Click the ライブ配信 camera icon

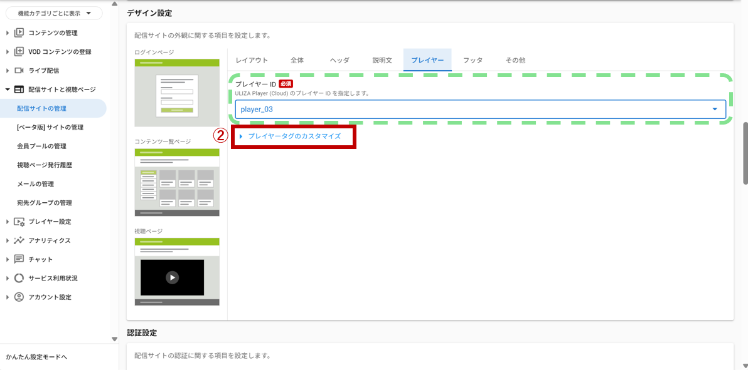pyautogui.click(x=19, y=71)
